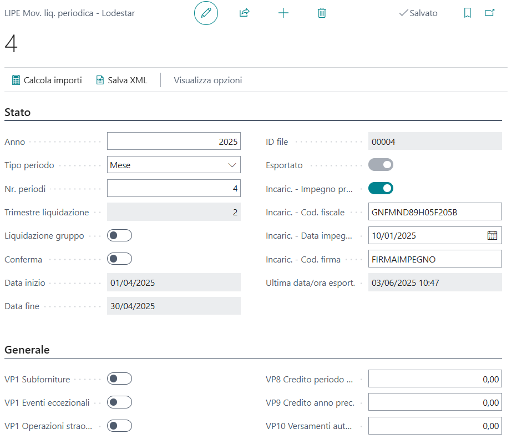Click the Salva XML action
This screenshot has width=522, height=439.
[x=122, y=80]
